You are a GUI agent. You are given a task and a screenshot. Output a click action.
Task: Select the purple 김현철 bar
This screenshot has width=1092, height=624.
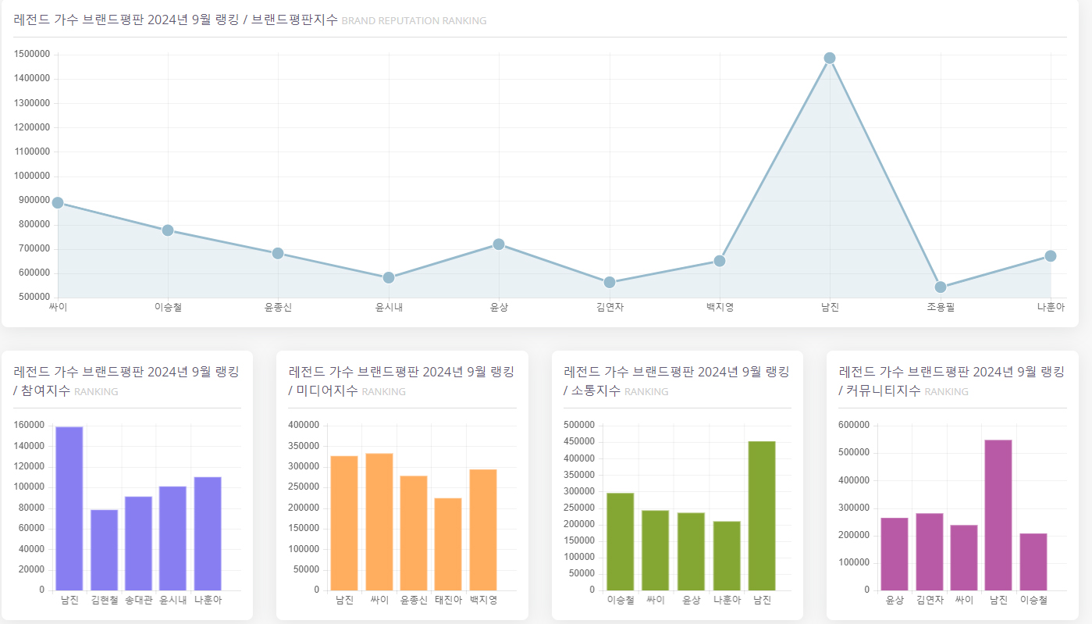(104, 550)
